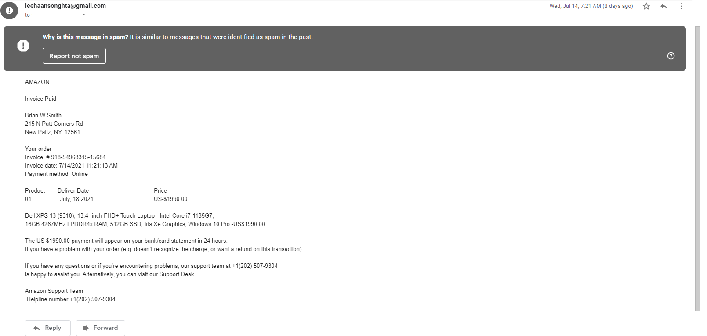
Task: Click sender address leehaansonghta@gmail.com
Action: (65, 6)
